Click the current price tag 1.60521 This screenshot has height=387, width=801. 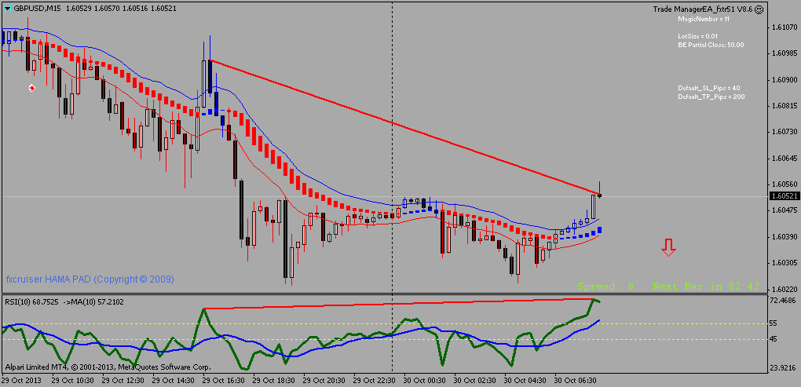pos(785,196)
